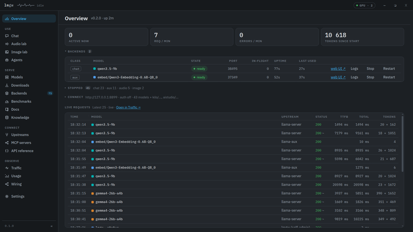Open the Wiring page
Viewport: 413px width, 232px height.
click(29, 184)
